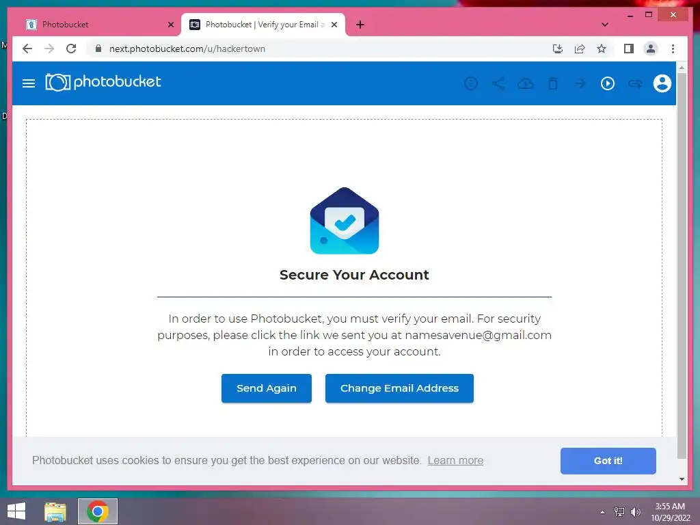The height and width of the screenshot is (525, 700).
Task: Open the user account avatar in the header
Action: click(662, 83)
